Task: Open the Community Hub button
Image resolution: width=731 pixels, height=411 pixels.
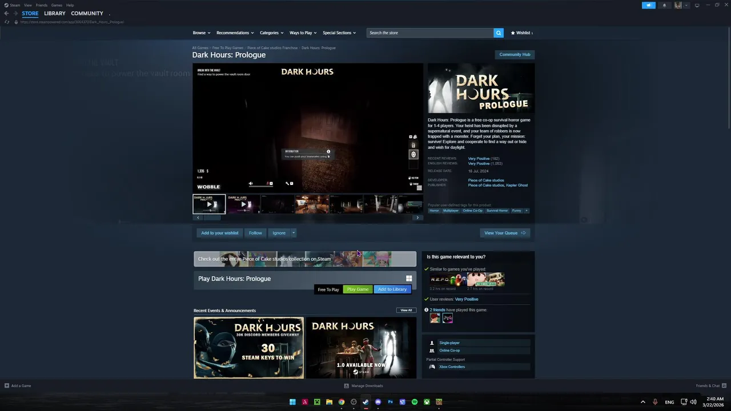Action: [515, 54]
